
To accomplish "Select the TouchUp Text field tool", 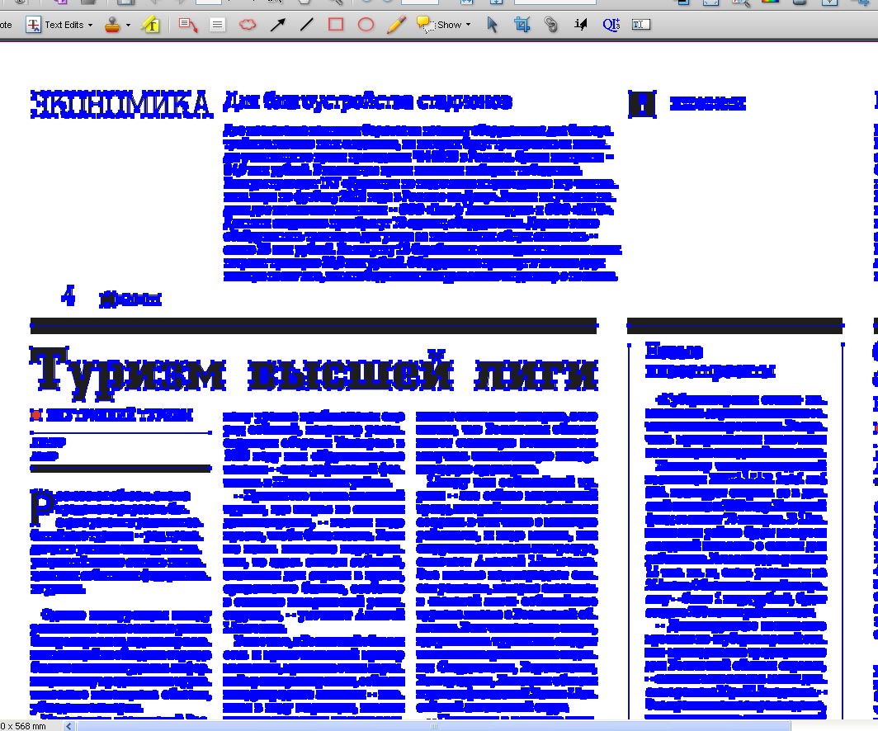I will (640, 25).
